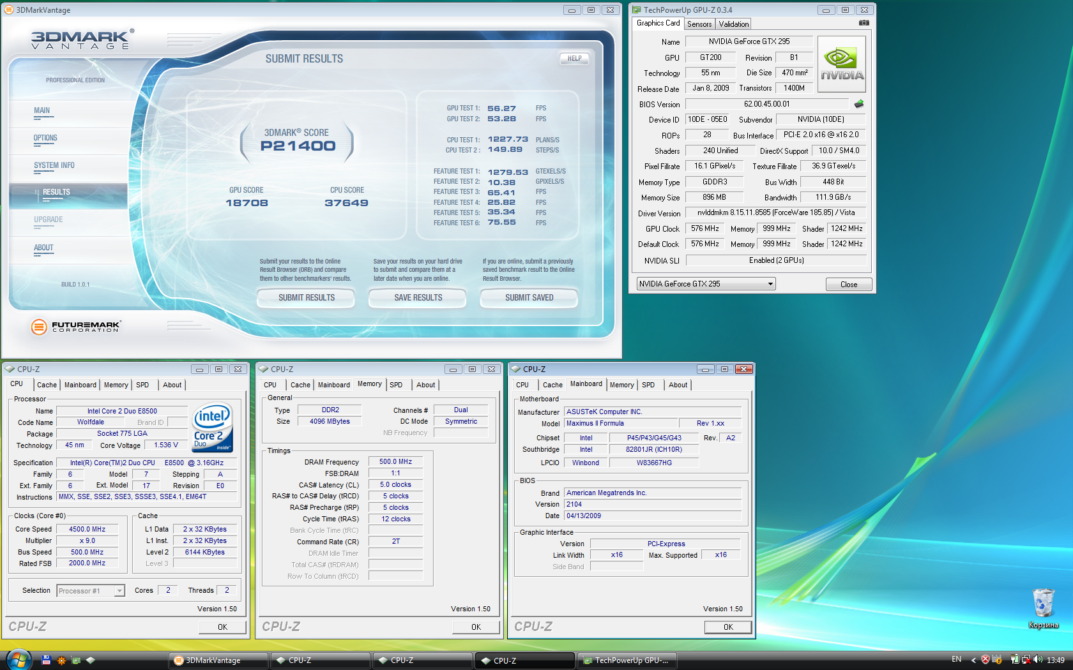Open the Processor #1 selection dropdown

[91, 591]
